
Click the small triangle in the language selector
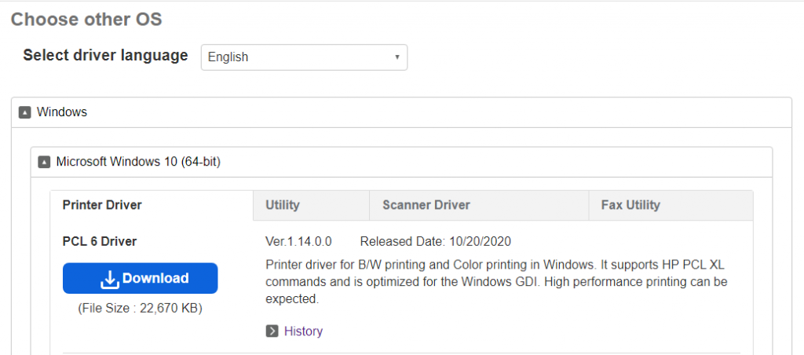coord(397,57)
